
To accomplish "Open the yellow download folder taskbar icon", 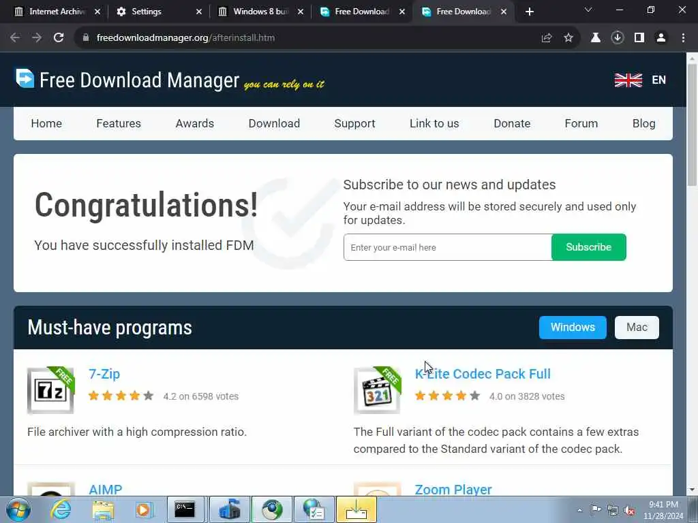I will click(356, 509).
